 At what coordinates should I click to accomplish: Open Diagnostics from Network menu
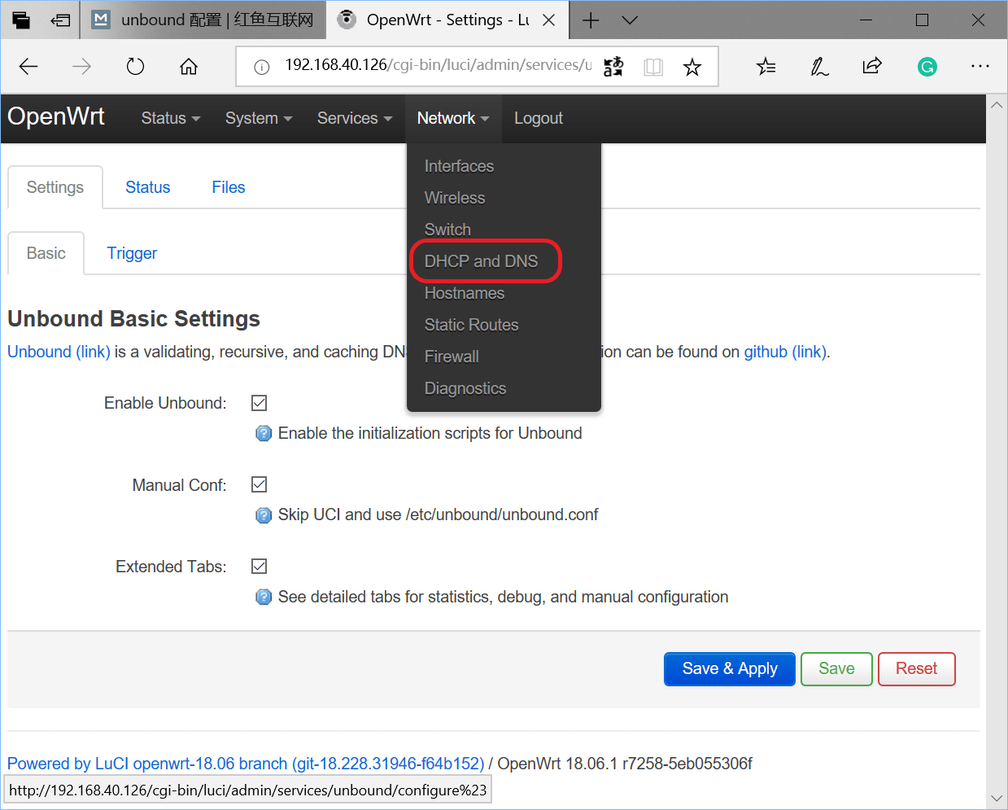[465, 388]
